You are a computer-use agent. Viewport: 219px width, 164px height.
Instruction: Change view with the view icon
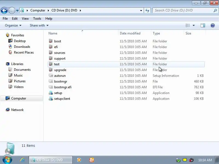pos(188,25)
